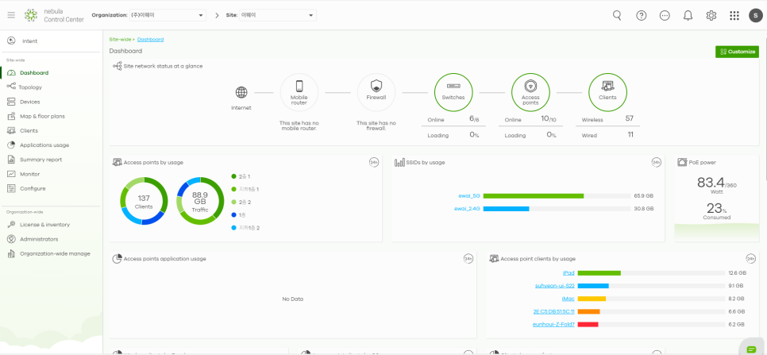This screenshot has width=767, height=355.
Task: Open the notifications bell
Action: 688,15
